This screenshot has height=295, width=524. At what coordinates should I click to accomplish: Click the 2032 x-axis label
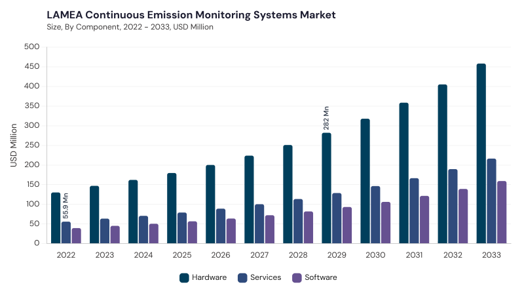point(453,255)
